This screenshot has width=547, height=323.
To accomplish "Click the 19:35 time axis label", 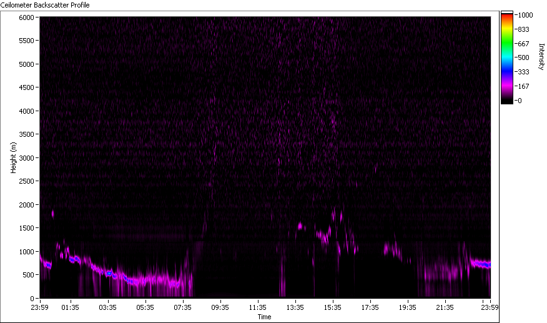I will (408, 307).
